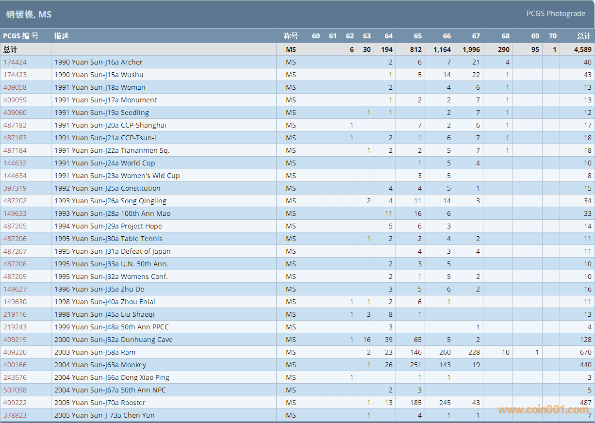
Task: Click the 描述 column header
Action: pos(62,36)
